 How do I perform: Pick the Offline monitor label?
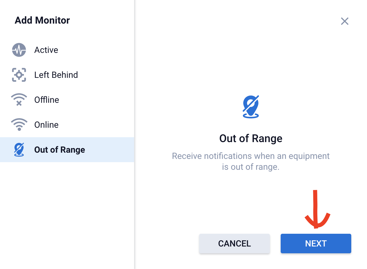47,100
